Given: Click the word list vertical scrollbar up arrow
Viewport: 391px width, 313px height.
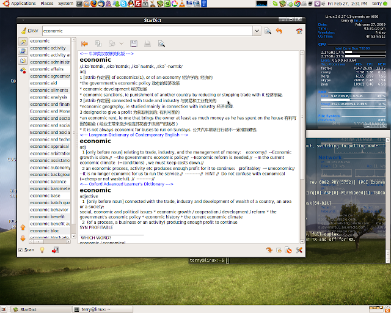Looking at the screenshot, I should pyautogui.click(x=74, y=40).
